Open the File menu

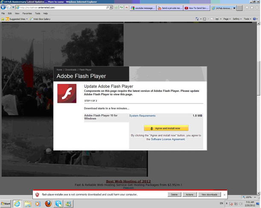point(3,14)
